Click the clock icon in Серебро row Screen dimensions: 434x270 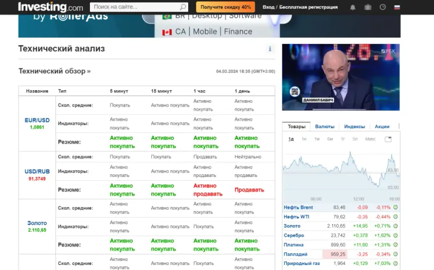coord(395,235)
